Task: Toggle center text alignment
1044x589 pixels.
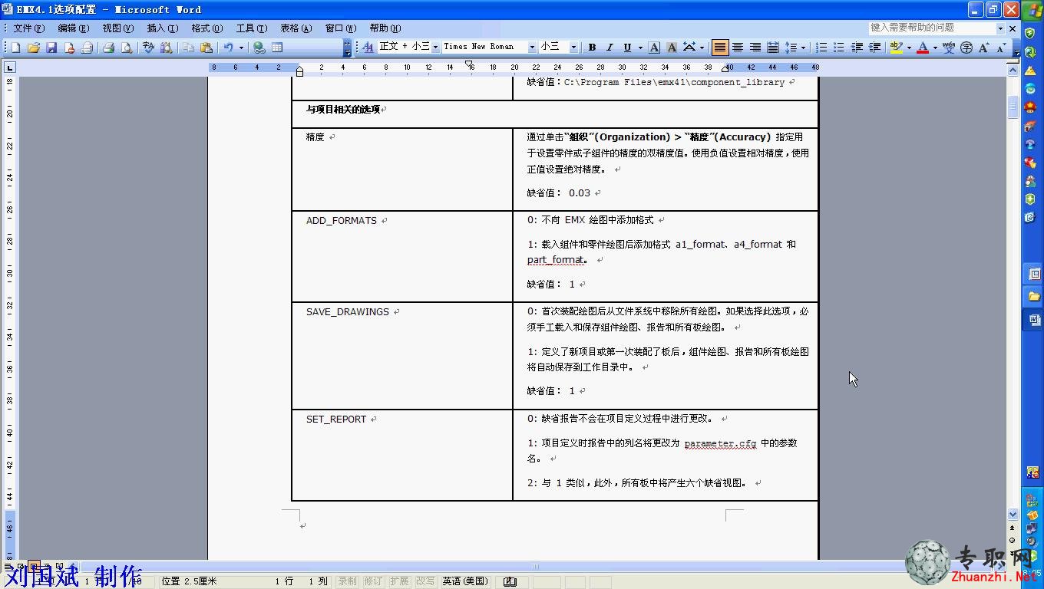Action: pyautogui.click(x=738, y=48)
